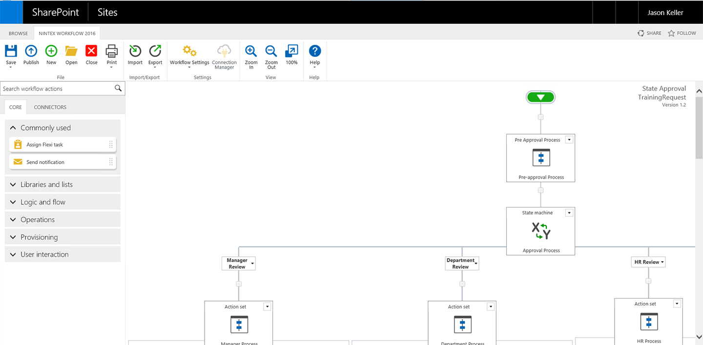703x345 pixels.
Task: Click the Save icon in the ribbon
Action: click(x=11, y=51)
